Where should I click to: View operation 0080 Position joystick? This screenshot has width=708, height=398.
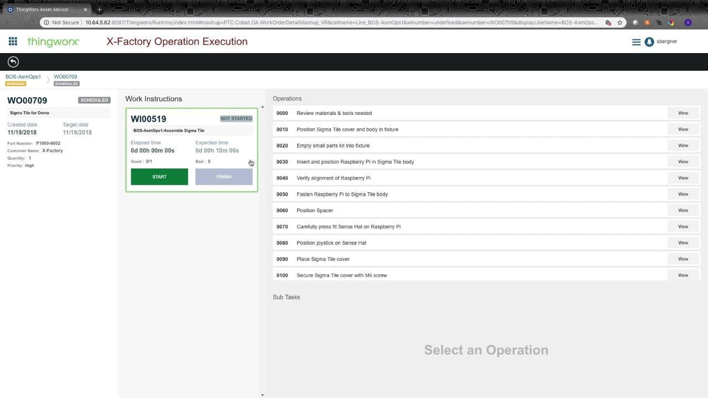(683, 243)
